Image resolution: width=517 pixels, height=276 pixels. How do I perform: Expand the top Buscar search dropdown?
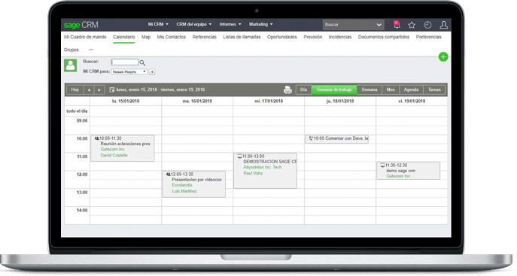(x=379, y=25)
